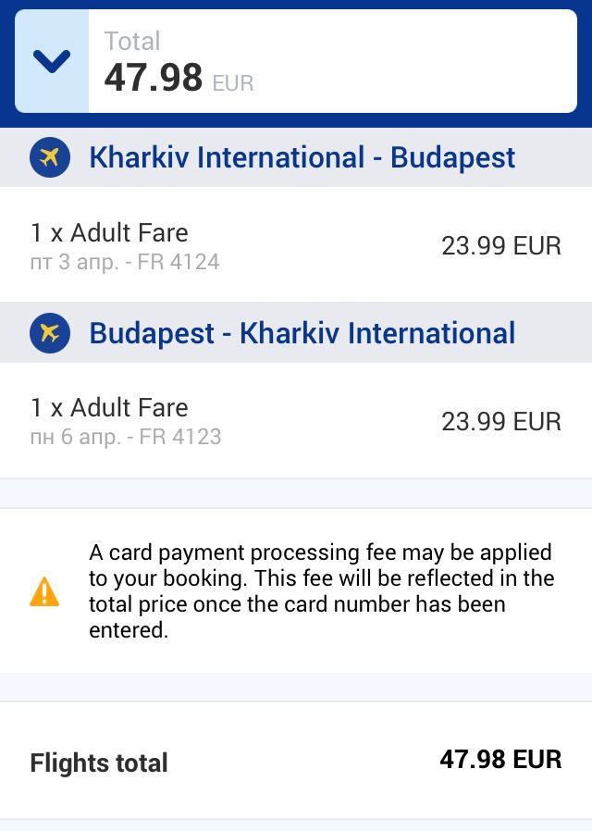The image size is (592, 831).
Task: Click the Flights total label
Action: click(x=99, y=763)
